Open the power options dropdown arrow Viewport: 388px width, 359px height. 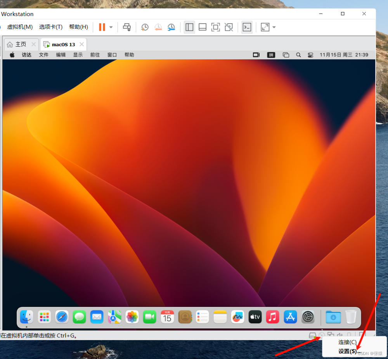pyautogui.click(x=111, y=27)
